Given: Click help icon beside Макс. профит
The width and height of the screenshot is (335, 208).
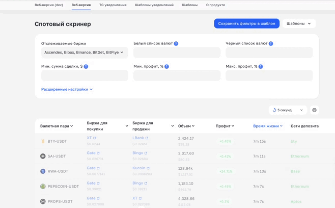Looking at the screenshot, I should click(261, 67).
